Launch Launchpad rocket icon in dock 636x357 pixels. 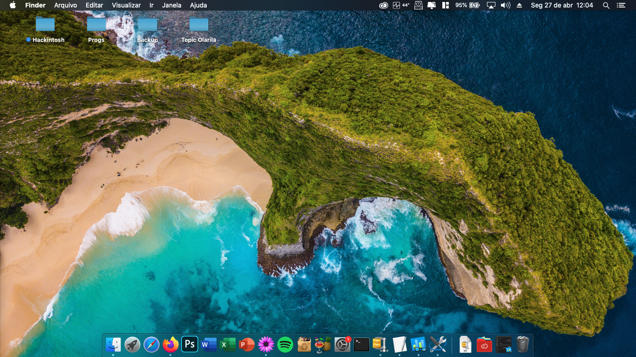[132, 344]
